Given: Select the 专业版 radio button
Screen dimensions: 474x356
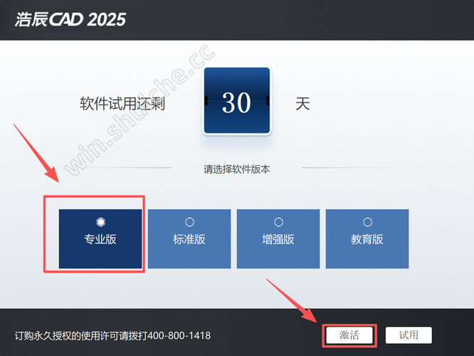Looking at the screenshot, I should pyautogui.click(x=100, y=222).
